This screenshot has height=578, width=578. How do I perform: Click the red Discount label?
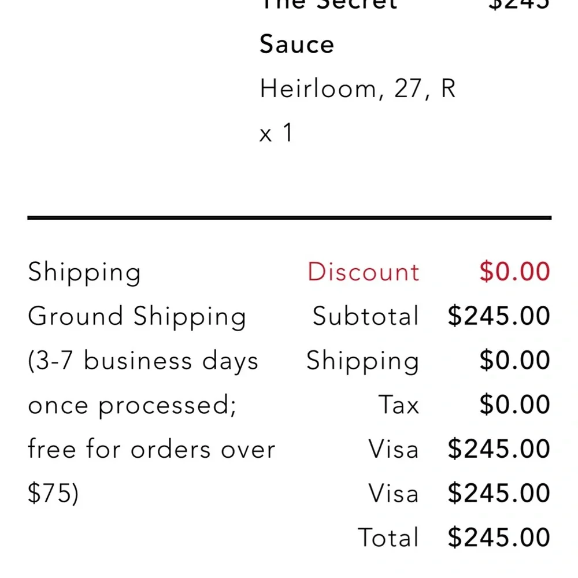click(x=363, y=272)
